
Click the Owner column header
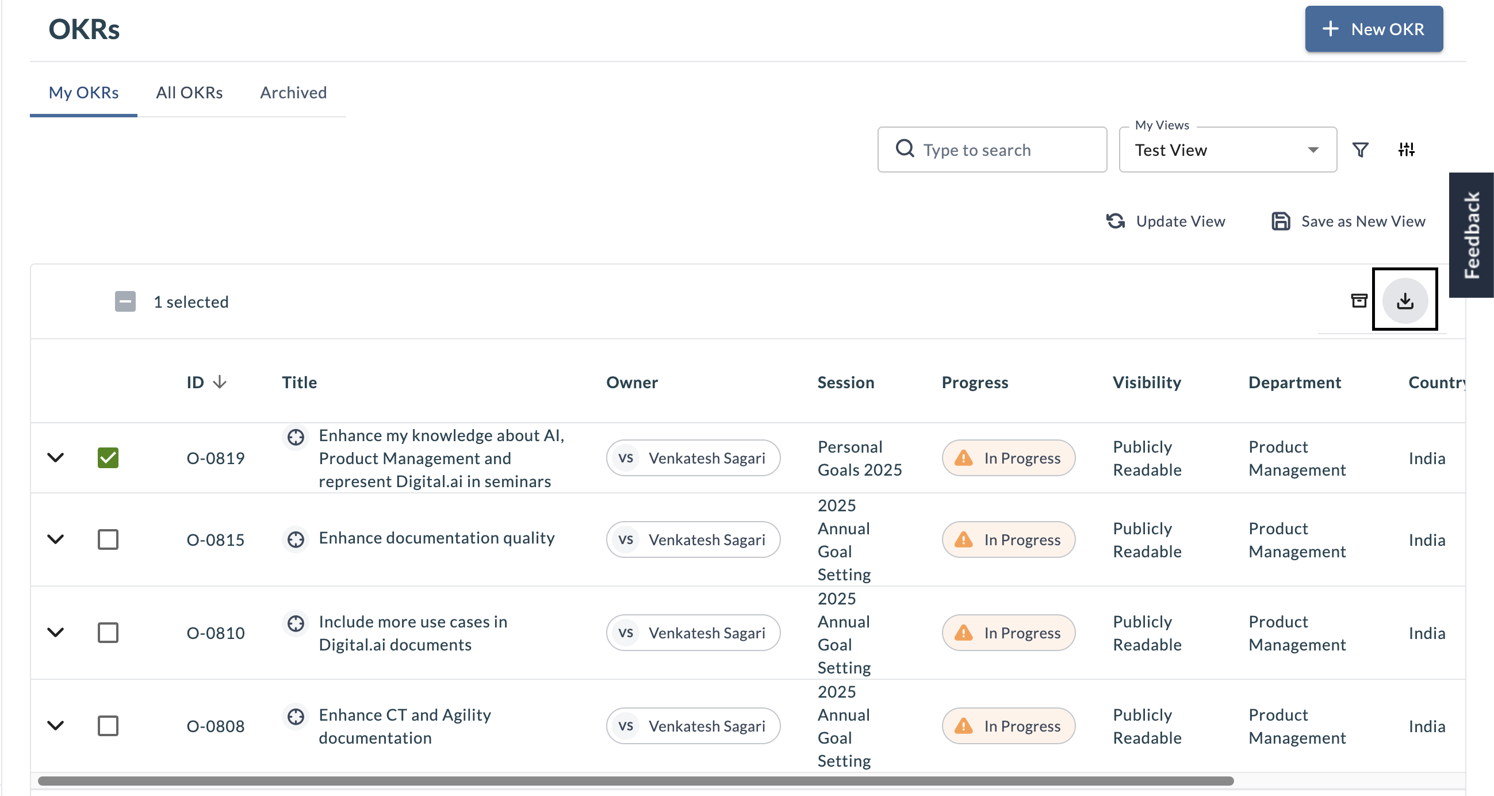click(x=632, y=383)
